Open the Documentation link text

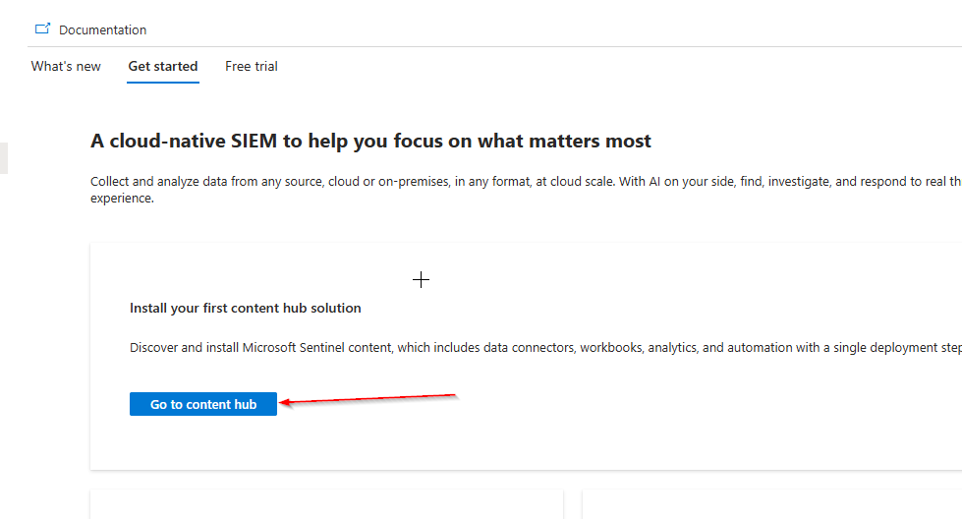(102, 30)
